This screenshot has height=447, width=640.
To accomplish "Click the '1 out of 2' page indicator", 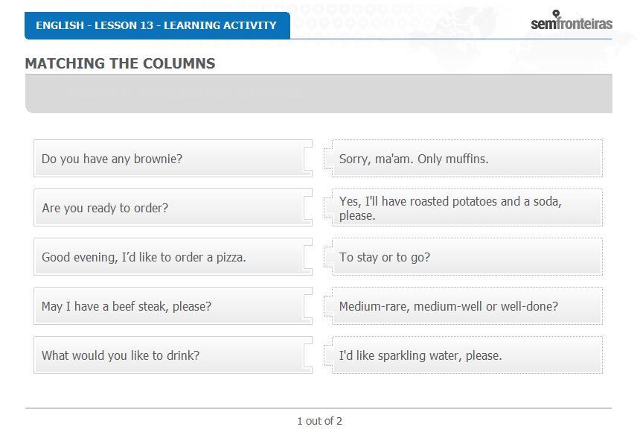I will (319, 421).
